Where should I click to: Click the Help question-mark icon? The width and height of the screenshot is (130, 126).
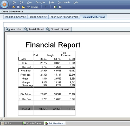coord(60,7)
